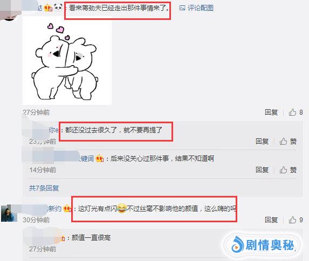The height and width of the screenshot is (261, 309).
Task: Open the 评论配图 picture icon
Action: point(182,8)
